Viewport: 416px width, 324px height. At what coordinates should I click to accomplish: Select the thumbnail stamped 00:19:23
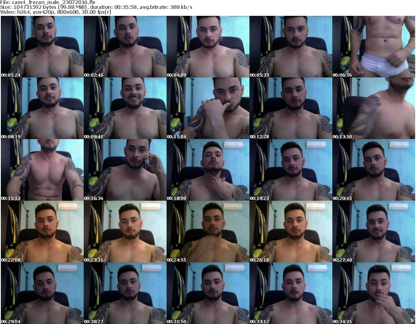point(291,170)
